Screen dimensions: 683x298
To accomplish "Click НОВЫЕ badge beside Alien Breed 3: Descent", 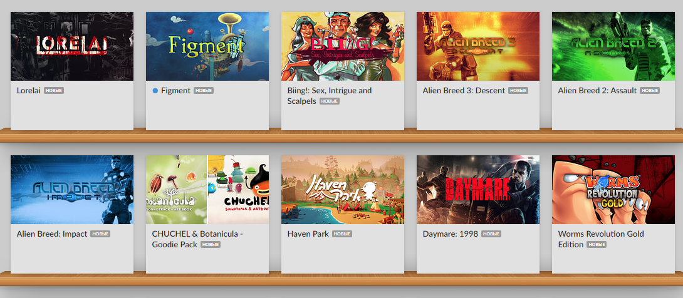I will tap(518, 91).
